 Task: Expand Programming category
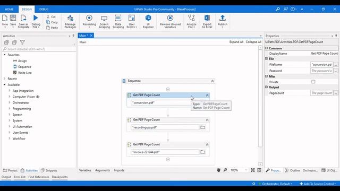(10, 108)
